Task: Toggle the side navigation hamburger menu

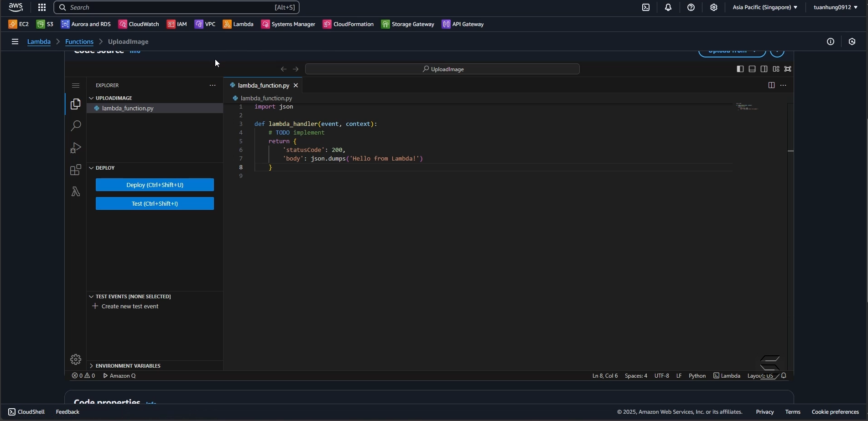Action: coord(15,42)
